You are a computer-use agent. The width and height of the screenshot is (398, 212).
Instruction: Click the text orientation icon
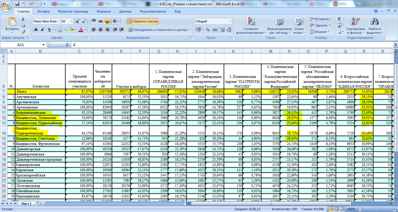115,21
